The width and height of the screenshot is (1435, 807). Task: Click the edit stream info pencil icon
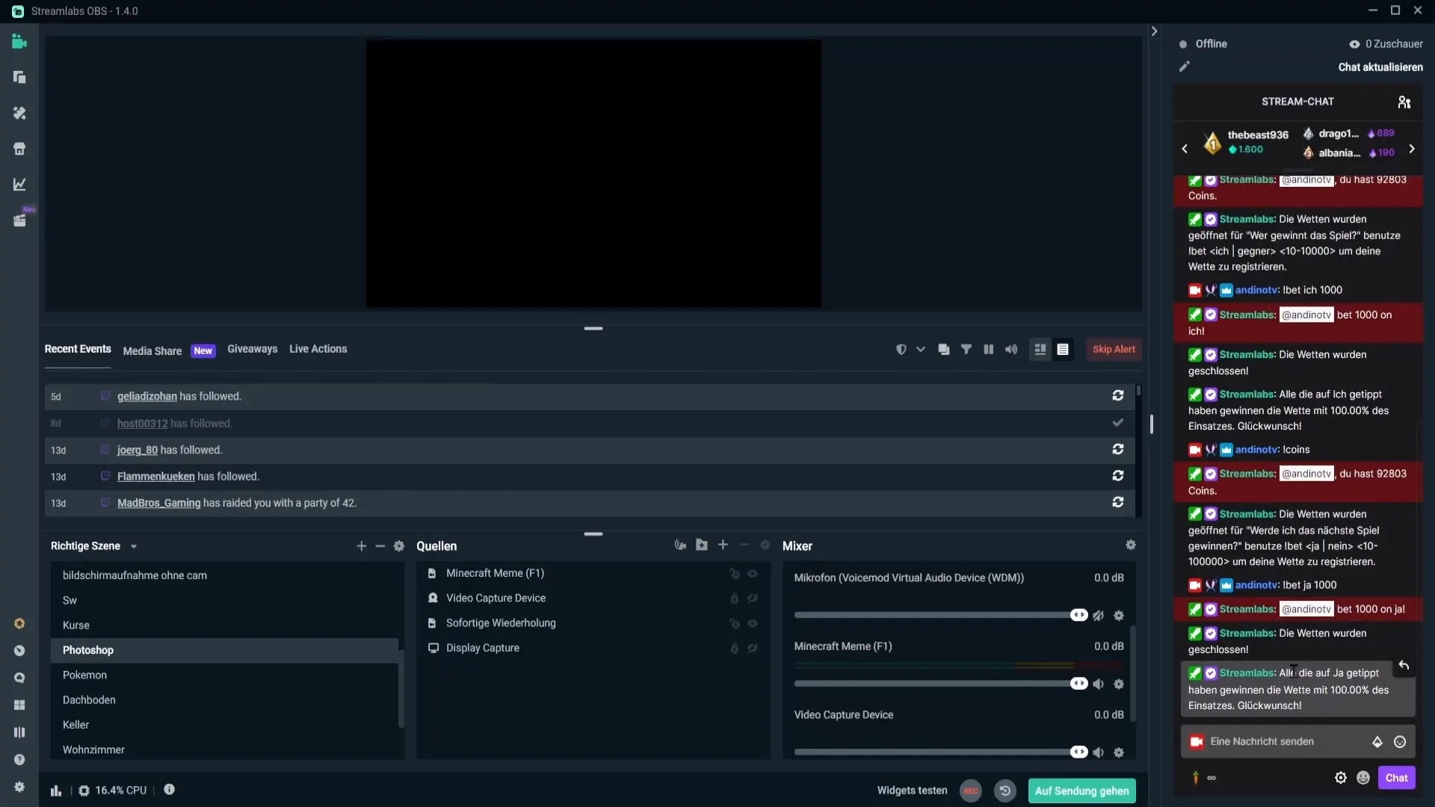click(x=1185, y=67)
